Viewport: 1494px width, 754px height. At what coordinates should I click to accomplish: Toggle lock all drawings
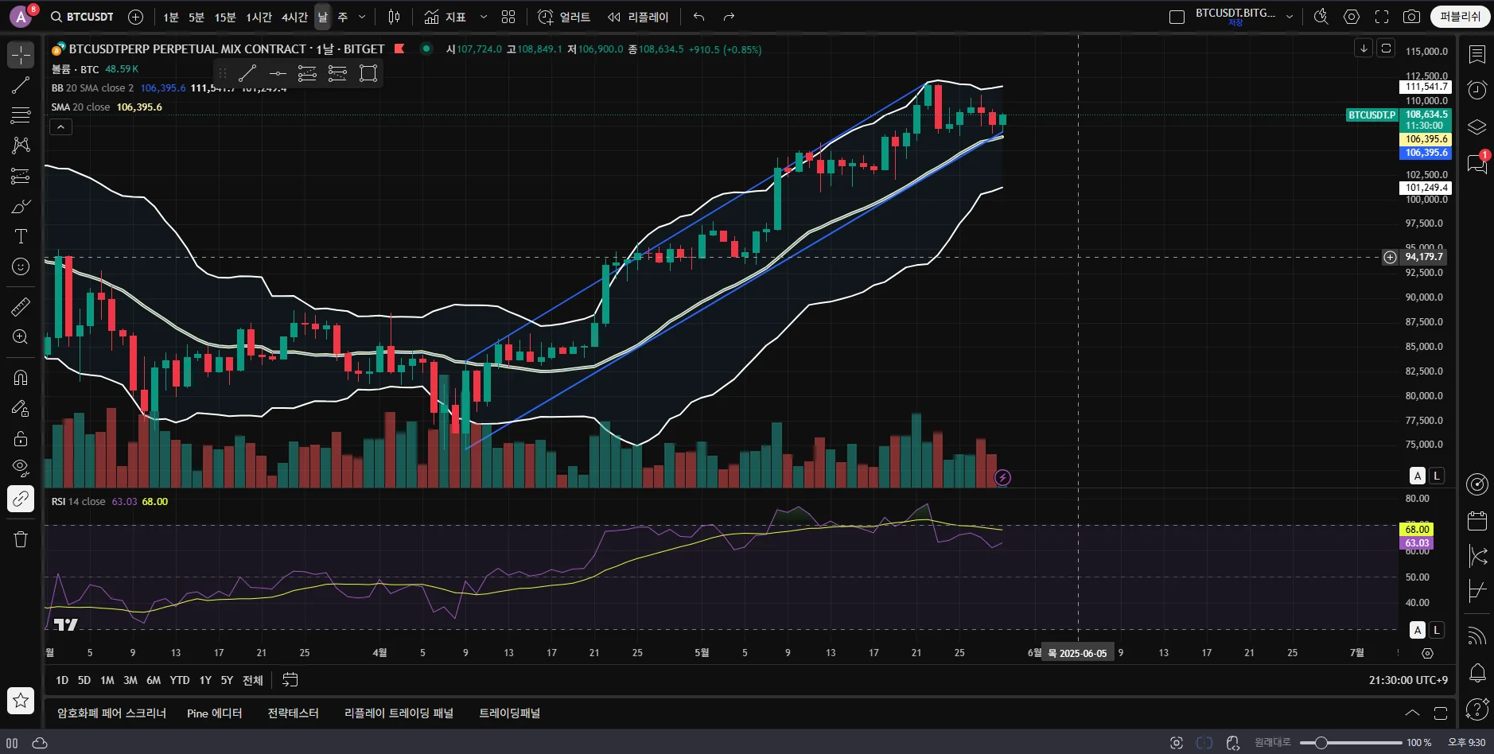(x=21, y=439)
